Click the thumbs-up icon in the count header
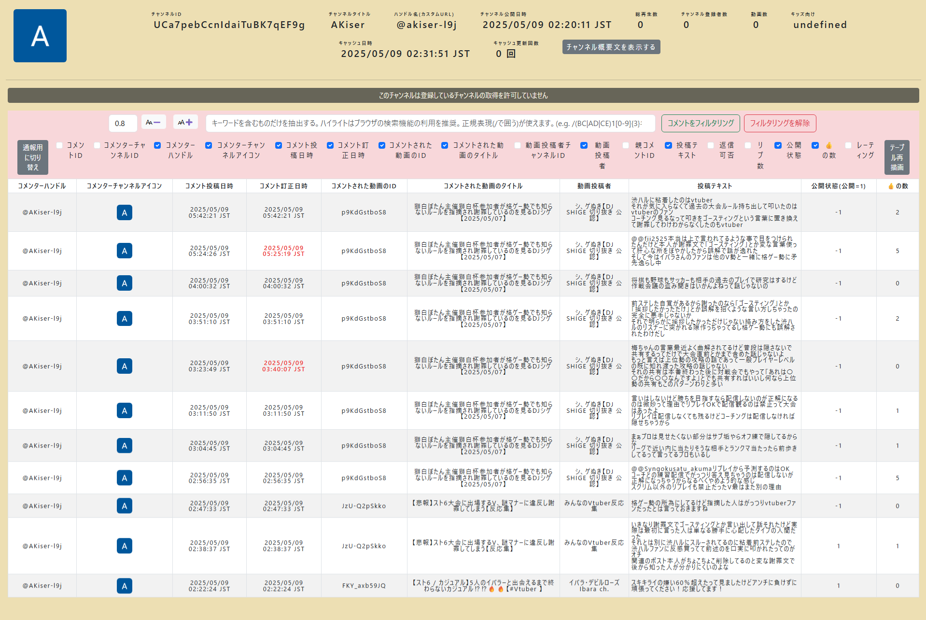 click(x=891, y=186)
